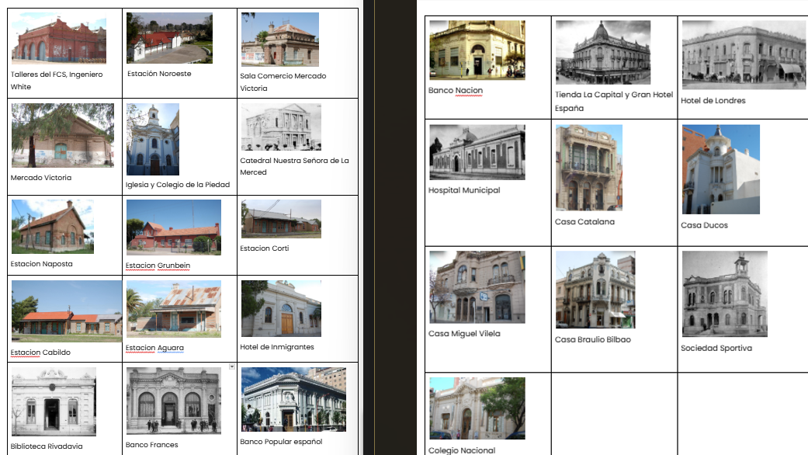Select the Casa Ducos photo
The image size is (808, 455).
click(x=721, y=169)
